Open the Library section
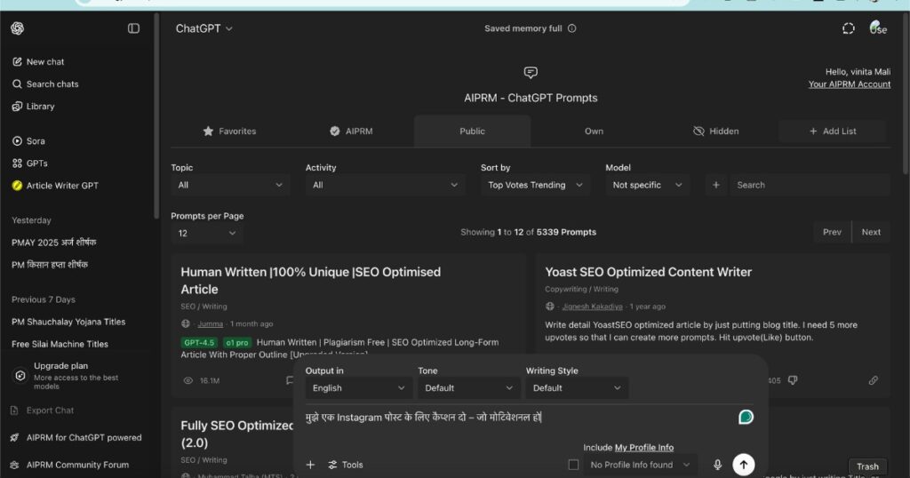 33,106
